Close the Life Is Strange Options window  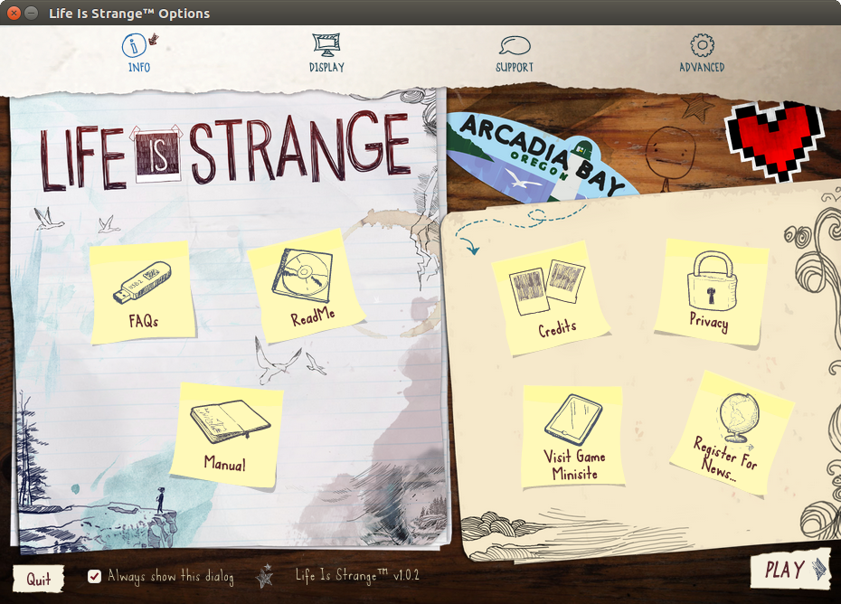(14, 13)
